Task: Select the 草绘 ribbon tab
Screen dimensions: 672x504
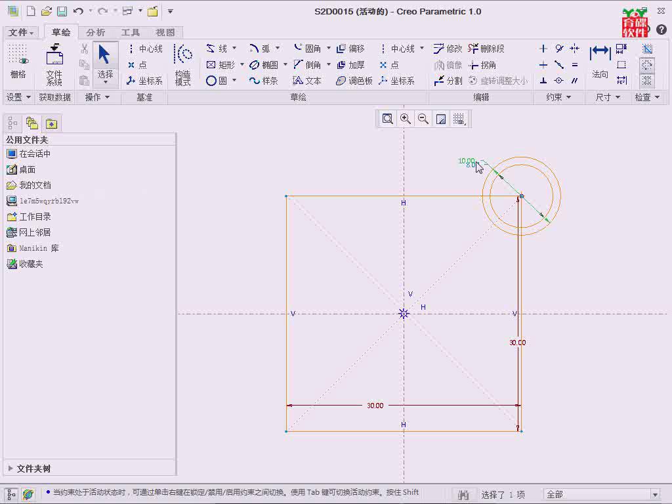Action: tap(61, 32)
